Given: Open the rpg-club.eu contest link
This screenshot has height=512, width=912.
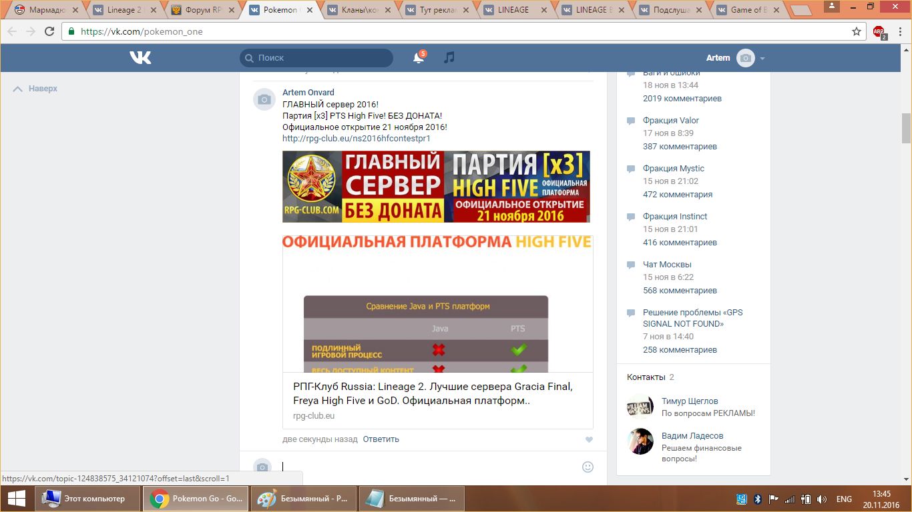Looking at the screenshot, I should coord(356,139).
